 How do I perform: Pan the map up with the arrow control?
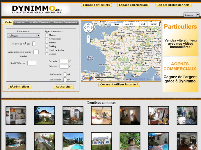coord(88,24)
